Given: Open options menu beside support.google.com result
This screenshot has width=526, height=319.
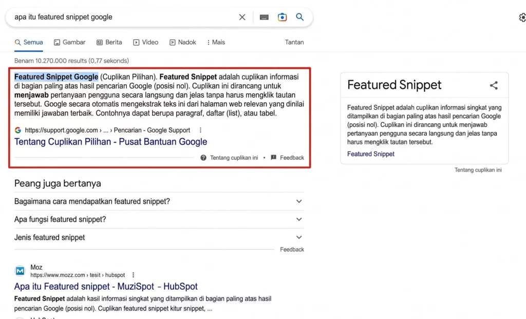Looking at the screenshot, I should point(201,130).
